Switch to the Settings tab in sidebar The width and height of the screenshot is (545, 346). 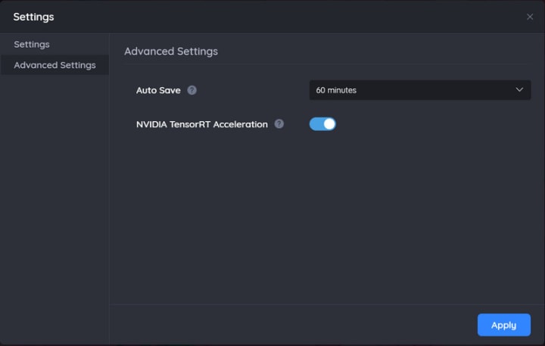(32, 45)
